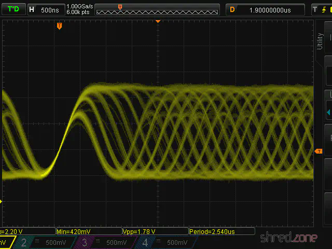332x249 pixels.
Task: Select the delay value 1.90000000us
Action: 270,9
